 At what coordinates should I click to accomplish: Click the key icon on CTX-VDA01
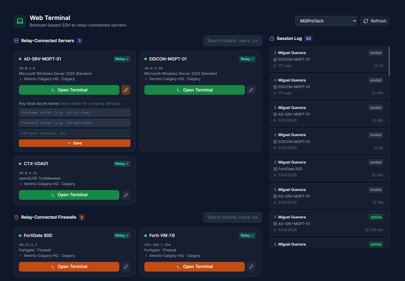[126, 195]
